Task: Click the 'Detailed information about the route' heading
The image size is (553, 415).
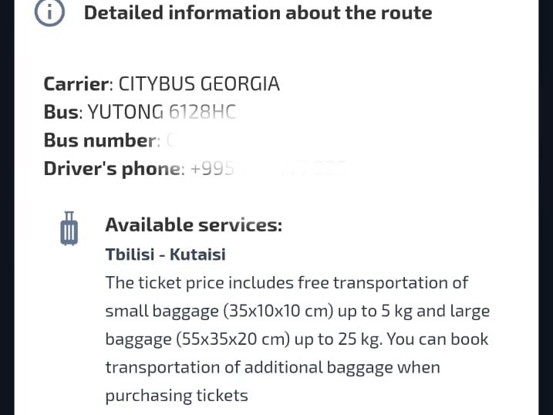Action: point(258,12)
